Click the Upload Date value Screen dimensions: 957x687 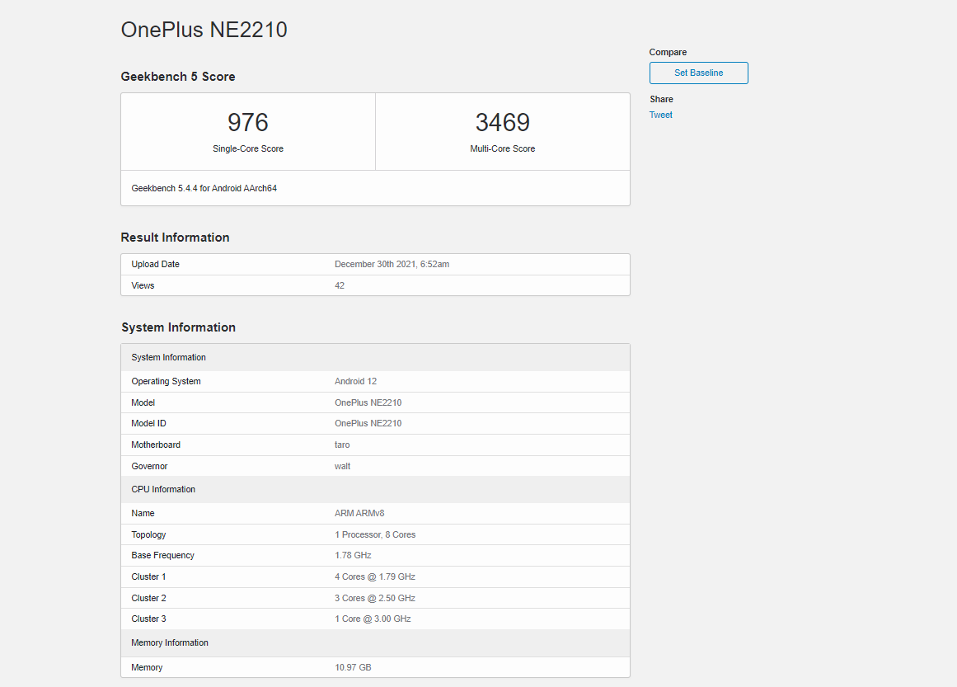[392, 264]
